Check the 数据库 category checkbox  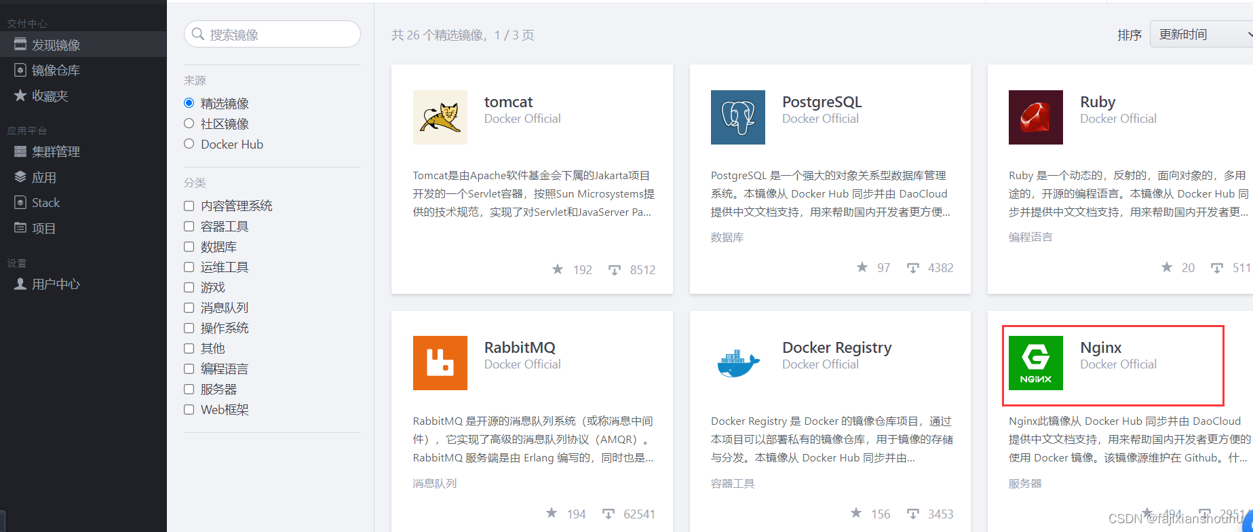point(189,246)
